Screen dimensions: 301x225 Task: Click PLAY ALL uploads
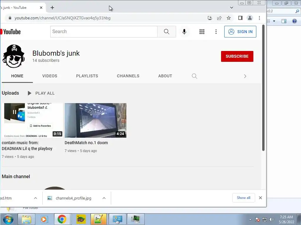[41, 93]
